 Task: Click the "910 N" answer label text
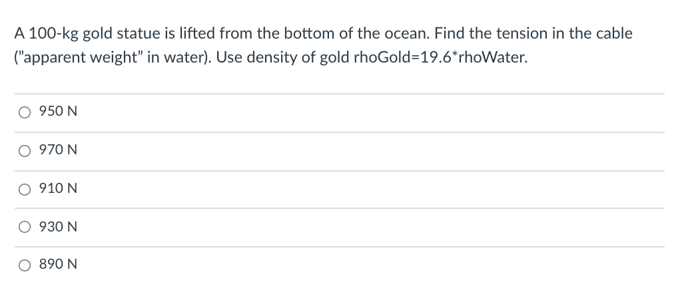point(58,188)
